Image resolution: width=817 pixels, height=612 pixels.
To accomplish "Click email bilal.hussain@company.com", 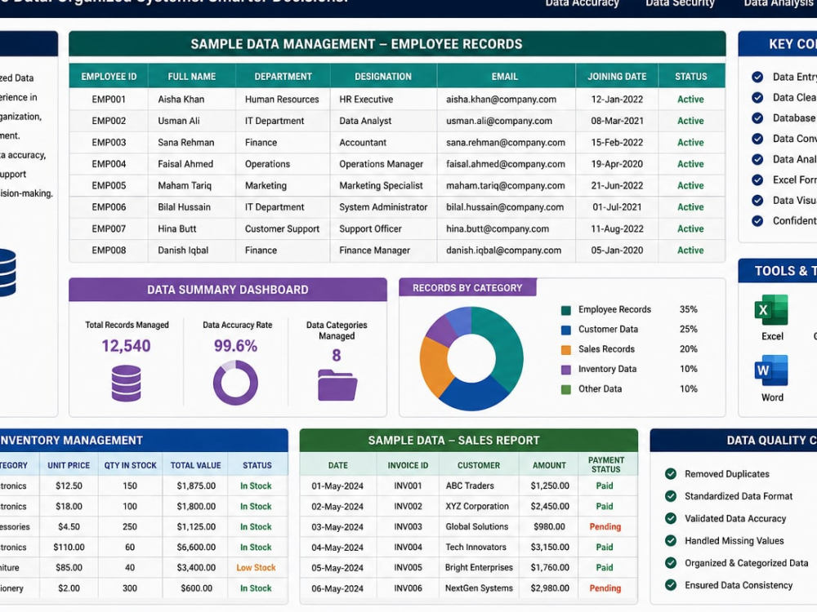I will point(505,207).
